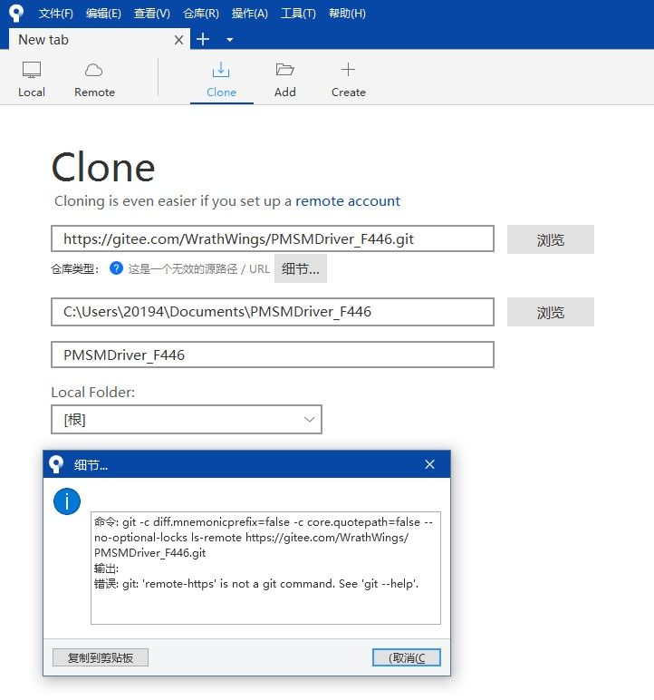Click the blue help question mark icon
This screenshot has width=654, height=700.
pos(116,268)
